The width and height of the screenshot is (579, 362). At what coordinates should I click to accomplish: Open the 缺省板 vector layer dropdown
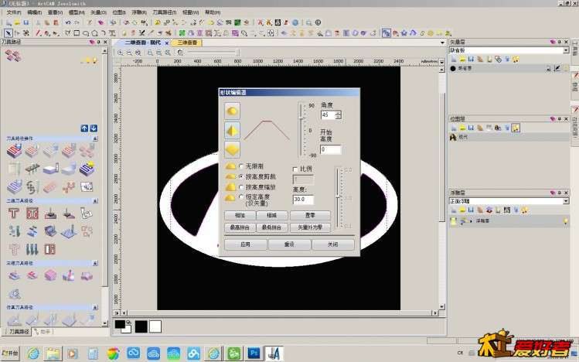click(x=566, y=50)
